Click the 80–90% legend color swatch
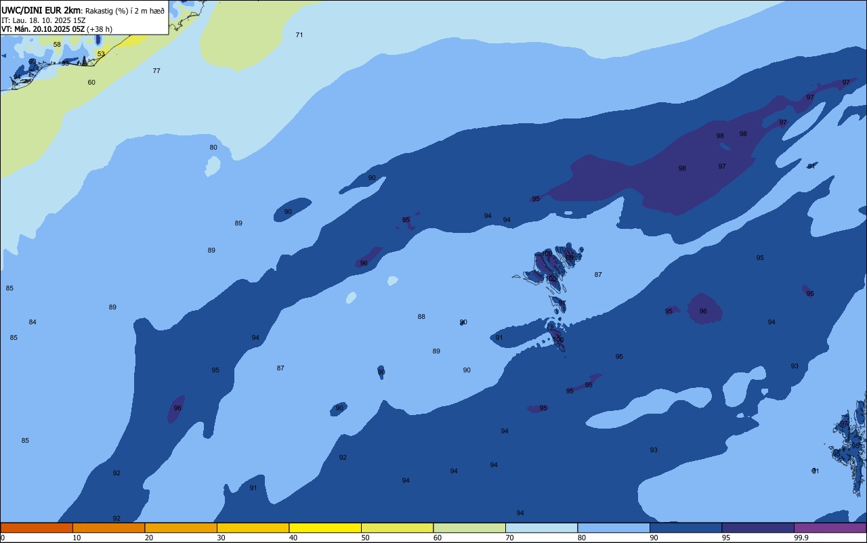 [x=614, y=527]
